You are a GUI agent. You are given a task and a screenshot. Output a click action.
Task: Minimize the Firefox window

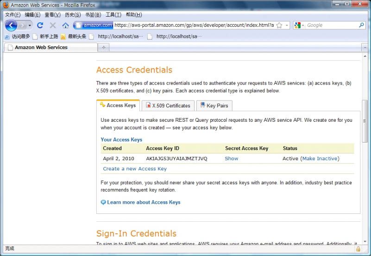coord(337,4)
